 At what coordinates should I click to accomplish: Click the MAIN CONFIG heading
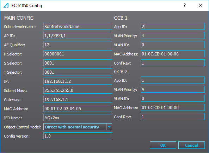point(19,18)
